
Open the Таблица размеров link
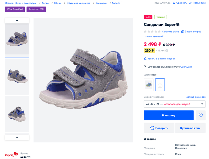click(195, 97)
